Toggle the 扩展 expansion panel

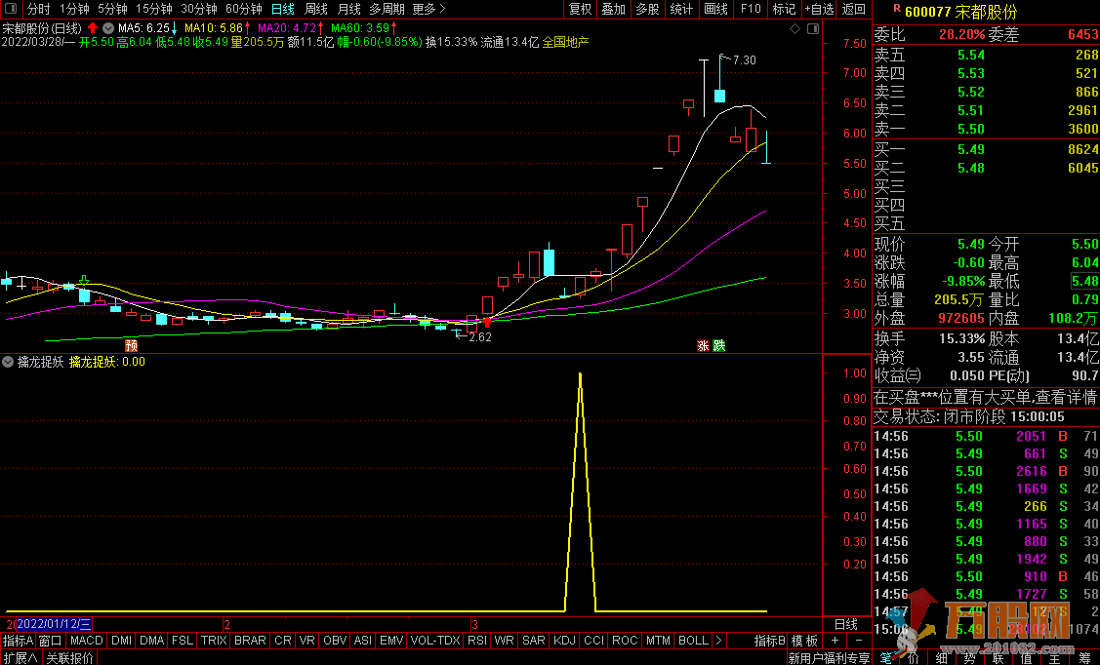pos(20,658)
